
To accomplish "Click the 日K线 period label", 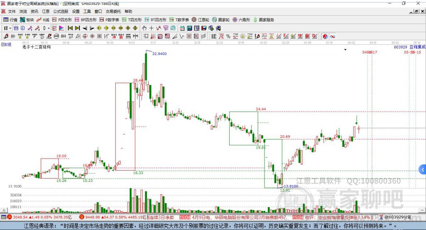I will [6, 44].
